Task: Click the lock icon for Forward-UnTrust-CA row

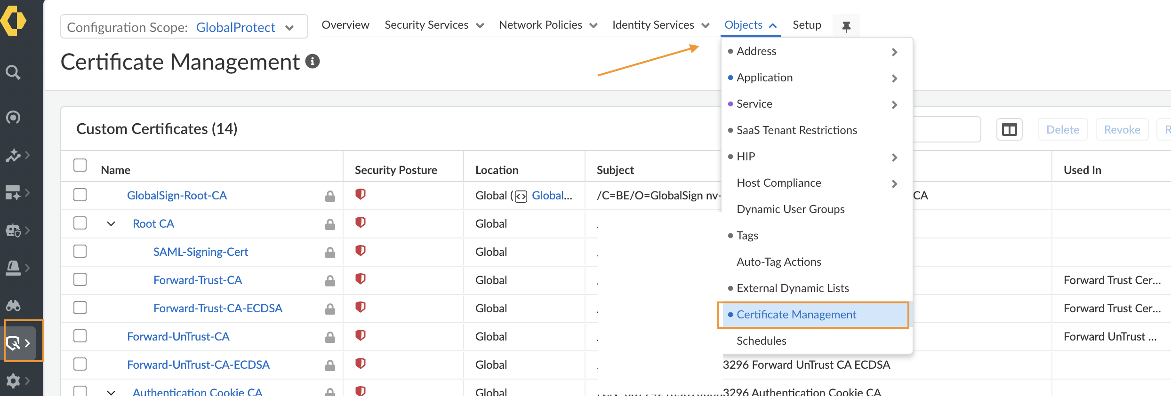Action: 330,337
